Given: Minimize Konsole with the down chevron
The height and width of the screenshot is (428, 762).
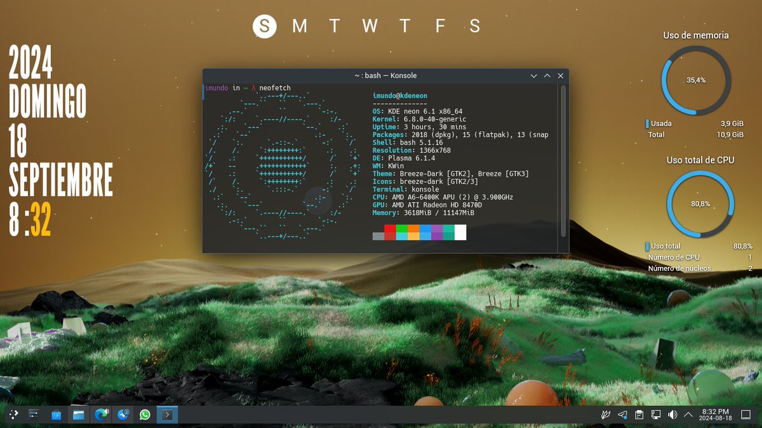Looking at the screenshot, I should [534, 75].
